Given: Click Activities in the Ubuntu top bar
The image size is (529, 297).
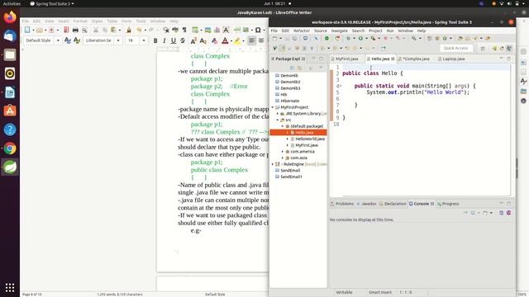Looking at the screenshot, I should 12,3.
